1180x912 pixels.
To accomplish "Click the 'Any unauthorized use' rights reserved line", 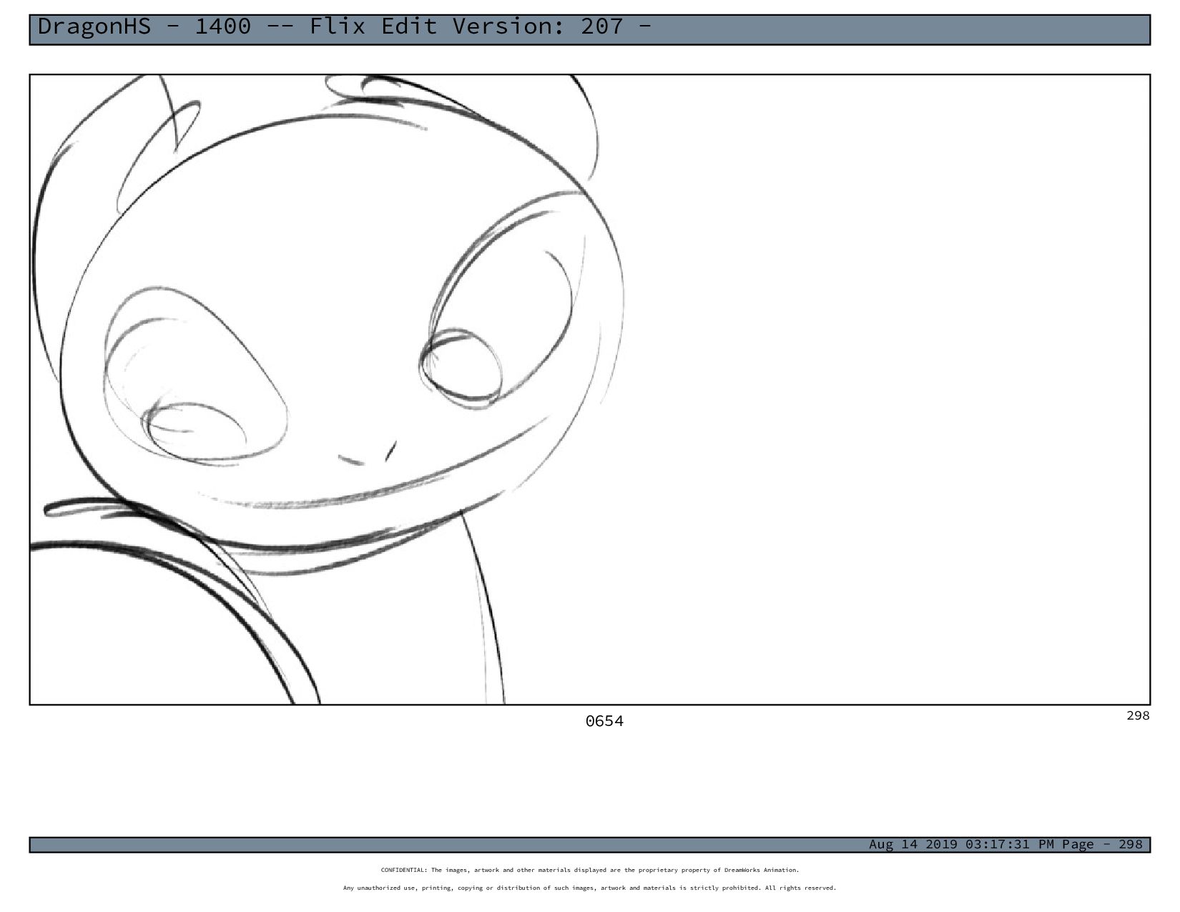I will click(x=590, y=888).
